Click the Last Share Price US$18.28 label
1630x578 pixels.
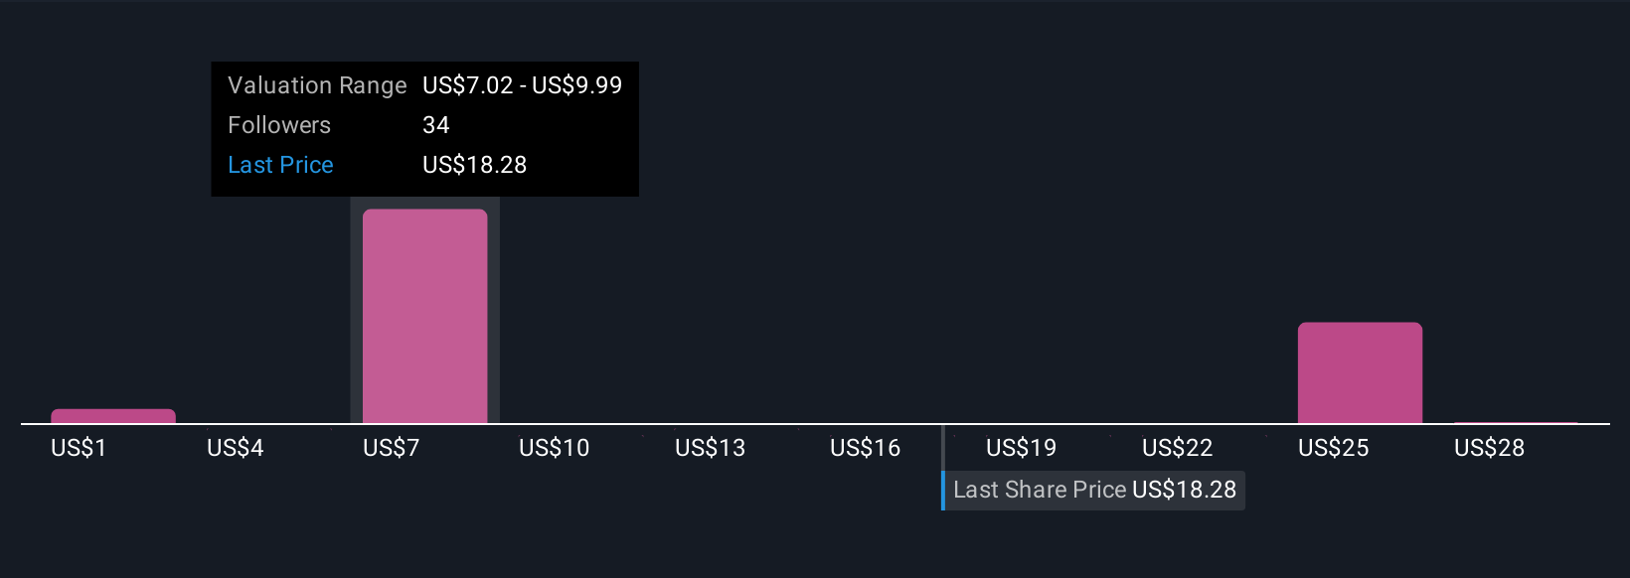(1094, 490)
